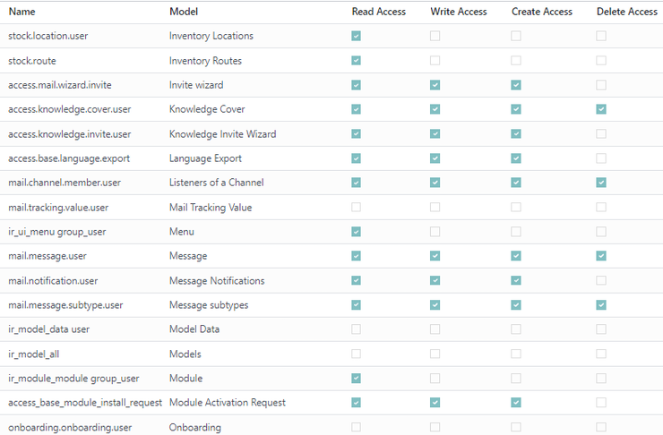Enable Create Access for ir_model_all

coord(515,354)
